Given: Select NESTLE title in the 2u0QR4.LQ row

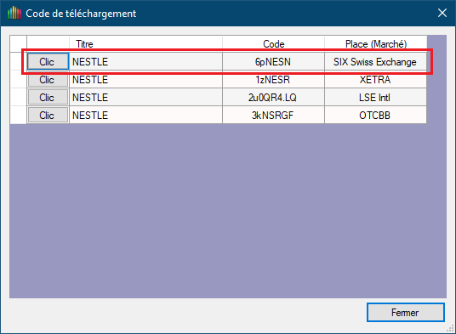Looking at the screenshot, I should point(145,97).
